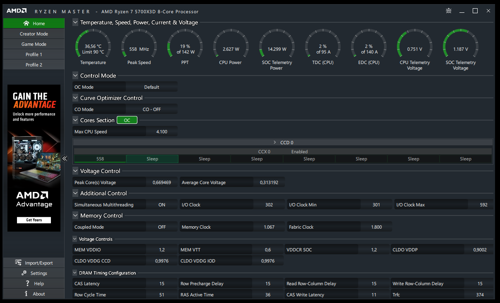Viewport: 500px width, 303px height.
Task: Click the Help question mark icon
Action: pos(27,284)
